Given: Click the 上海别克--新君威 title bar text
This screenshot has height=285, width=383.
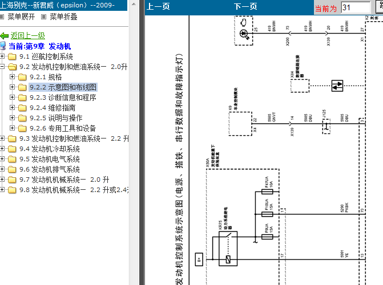Looking at the screenshot, I should point(58,5).
